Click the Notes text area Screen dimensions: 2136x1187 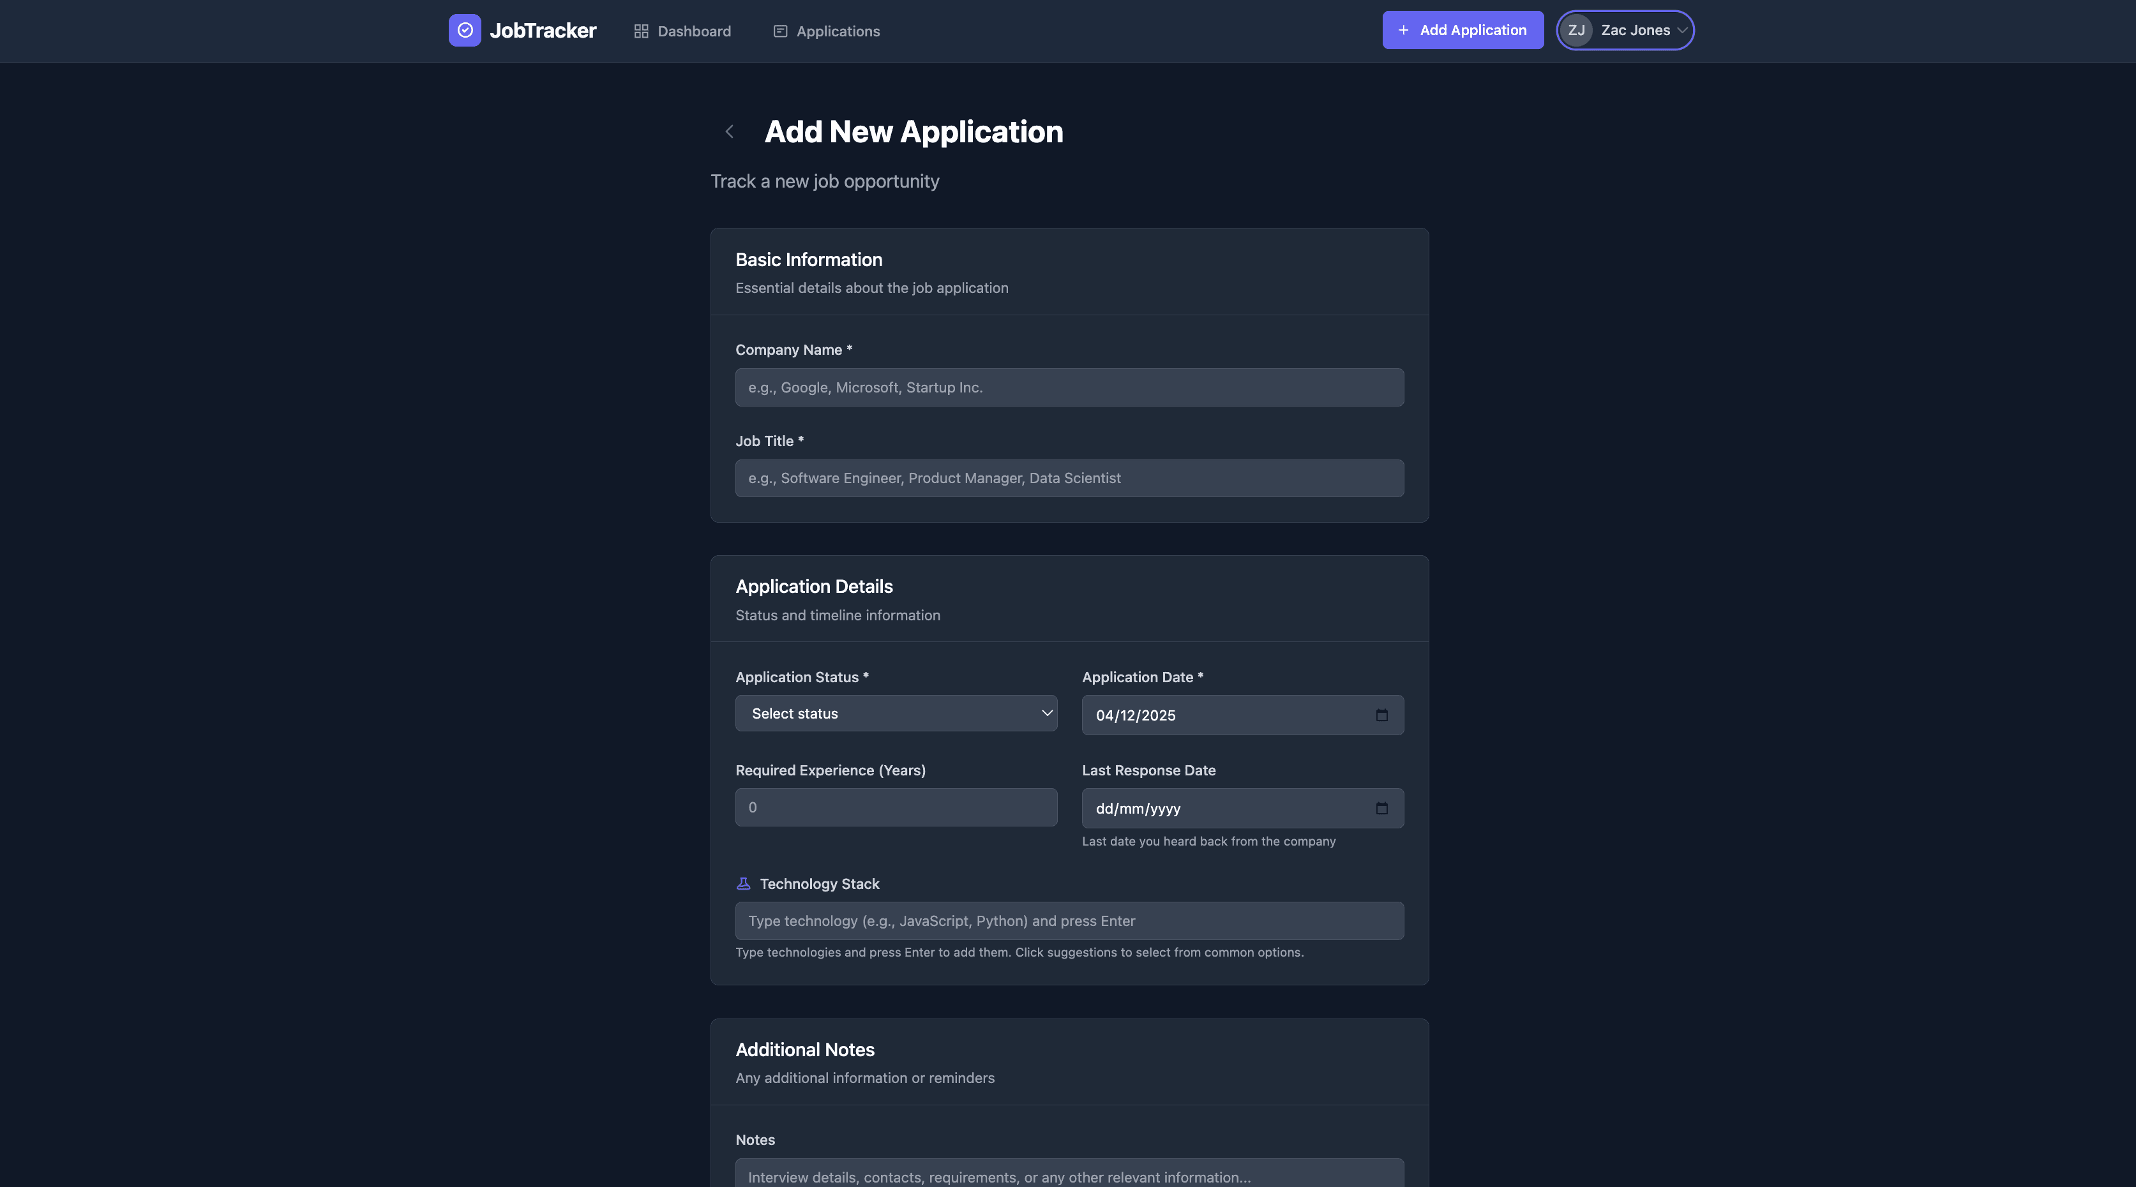(x=1069, y=1176)
